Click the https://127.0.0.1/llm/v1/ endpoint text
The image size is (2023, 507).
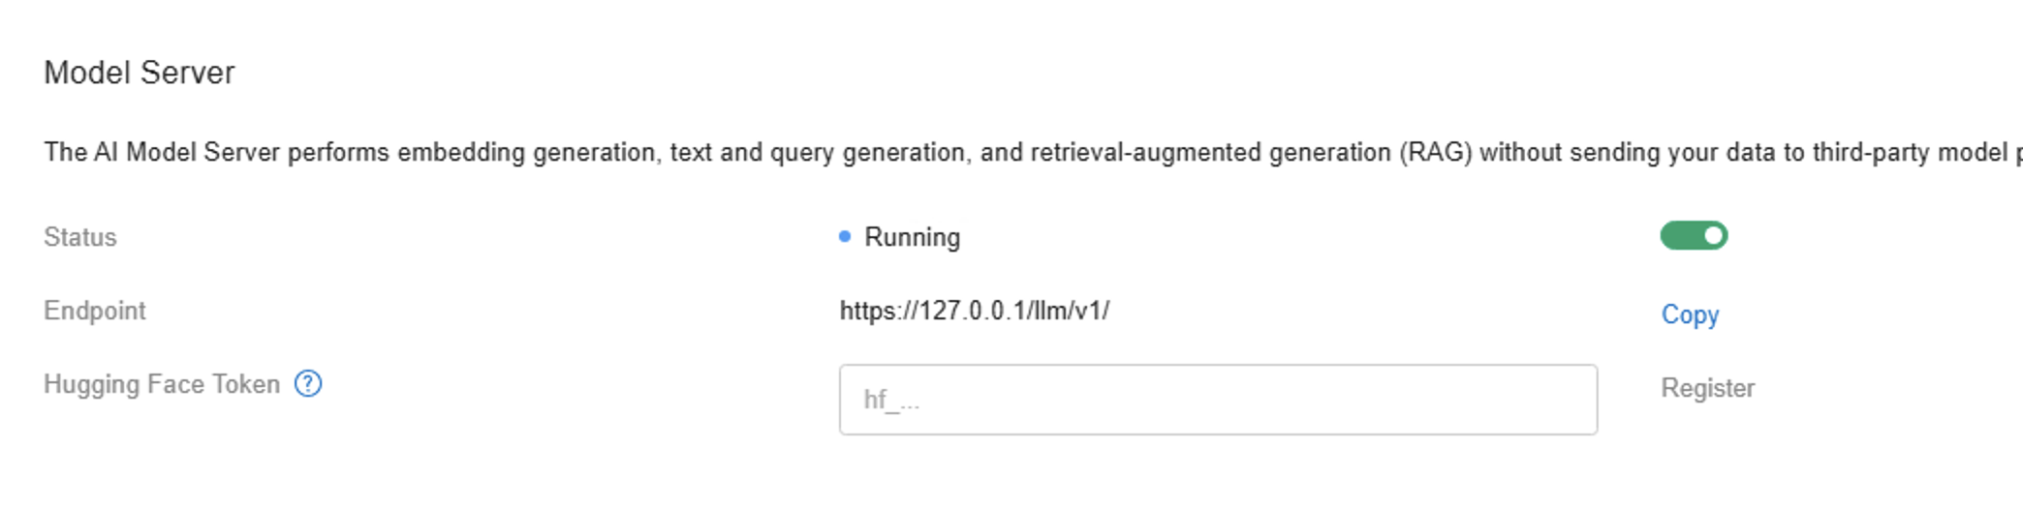(975, 311)
